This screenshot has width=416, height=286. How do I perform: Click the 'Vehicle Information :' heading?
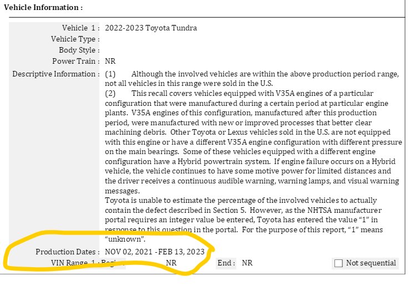pos(43,7)
